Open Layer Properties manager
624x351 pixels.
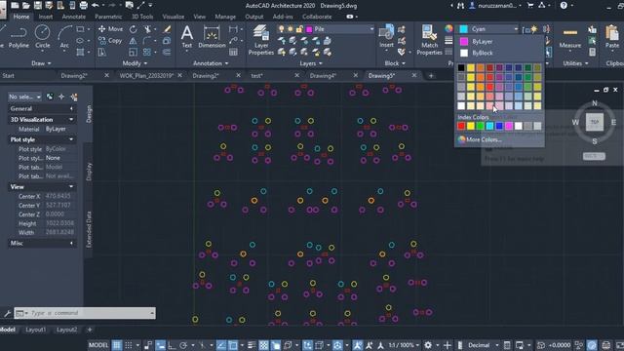tap(261, 40)
